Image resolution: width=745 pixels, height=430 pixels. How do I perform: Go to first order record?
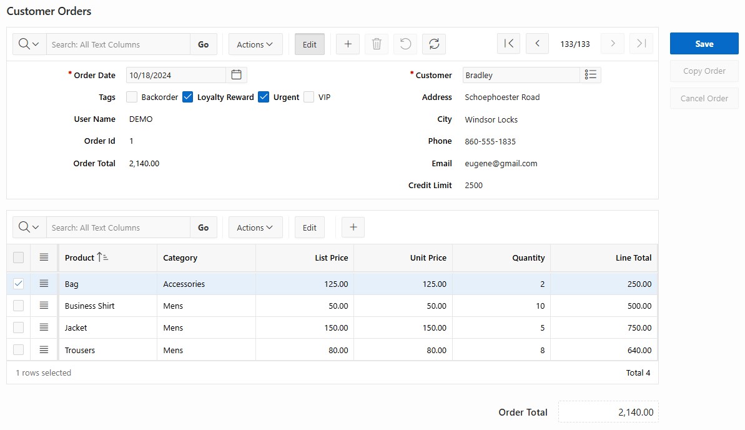pyautogui.click(x=508, y=44)
